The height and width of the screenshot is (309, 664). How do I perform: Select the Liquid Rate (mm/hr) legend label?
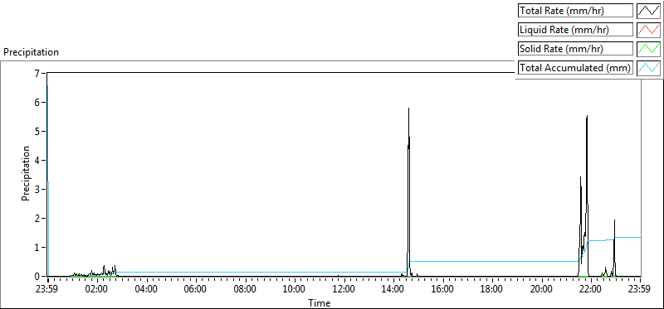575,30
